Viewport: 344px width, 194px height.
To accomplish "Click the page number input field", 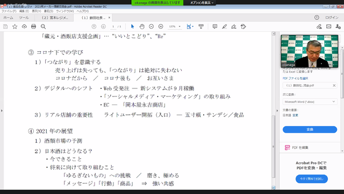I will coord(113,26).
